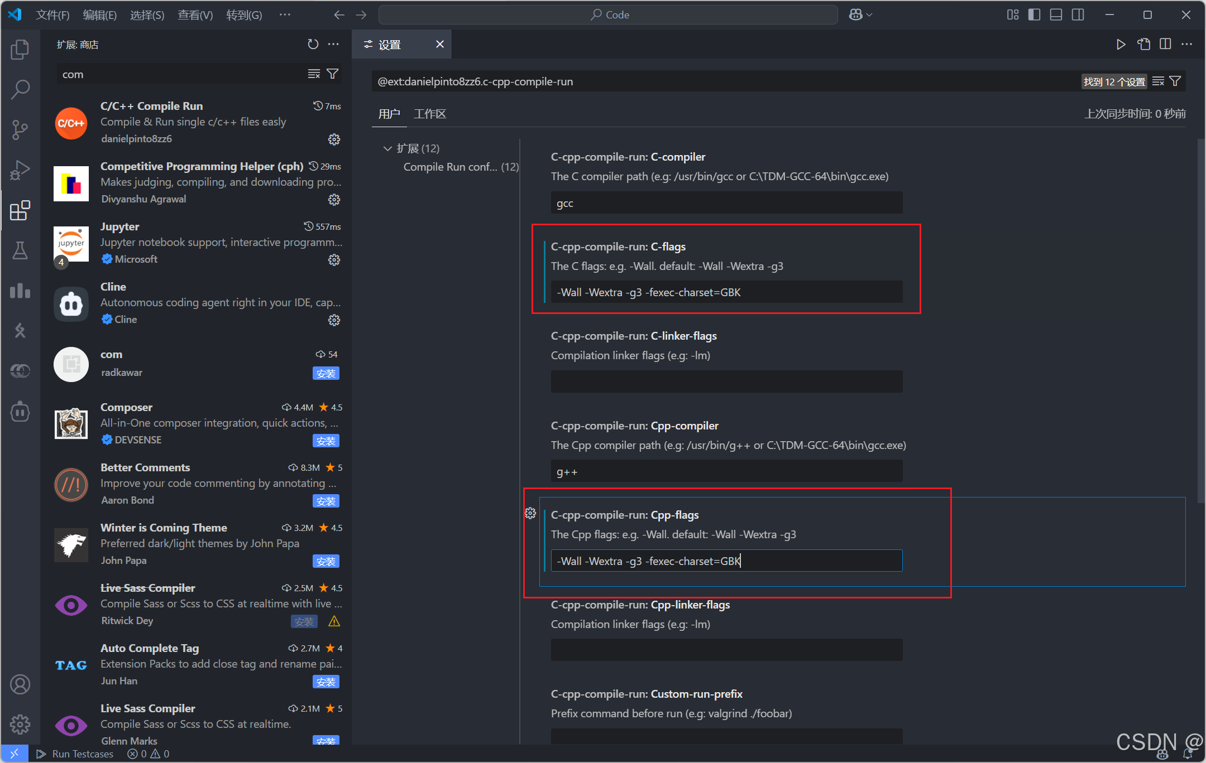The width and height of the screenshot is (1206, 763).
Task: Click the C-linker-flags input field
Action: coord(726,382)
